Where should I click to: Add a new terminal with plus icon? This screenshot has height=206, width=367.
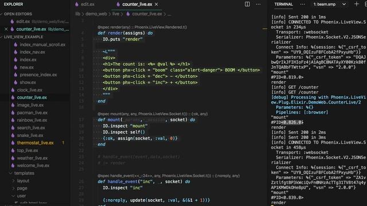(356, 4)
